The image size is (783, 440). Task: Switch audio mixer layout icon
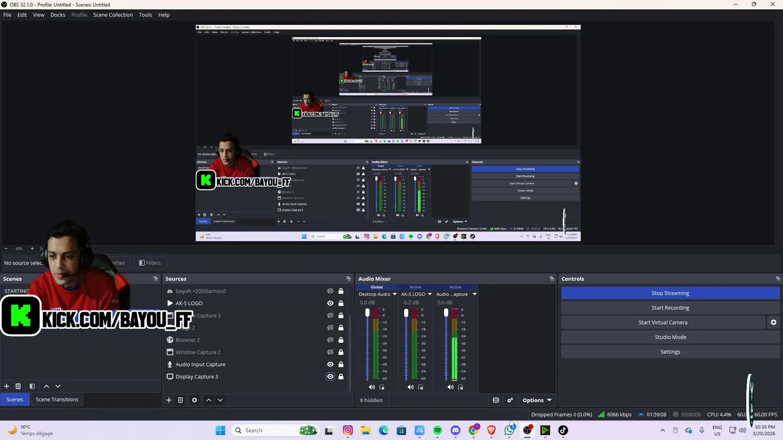[496, 400]
